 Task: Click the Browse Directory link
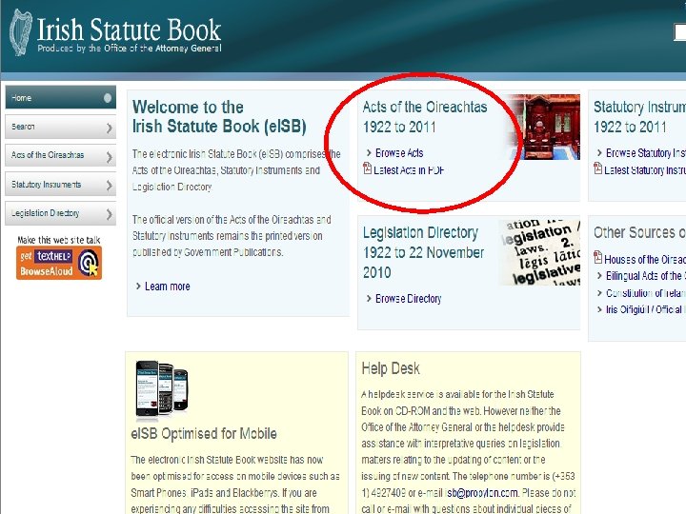(408, 299)
